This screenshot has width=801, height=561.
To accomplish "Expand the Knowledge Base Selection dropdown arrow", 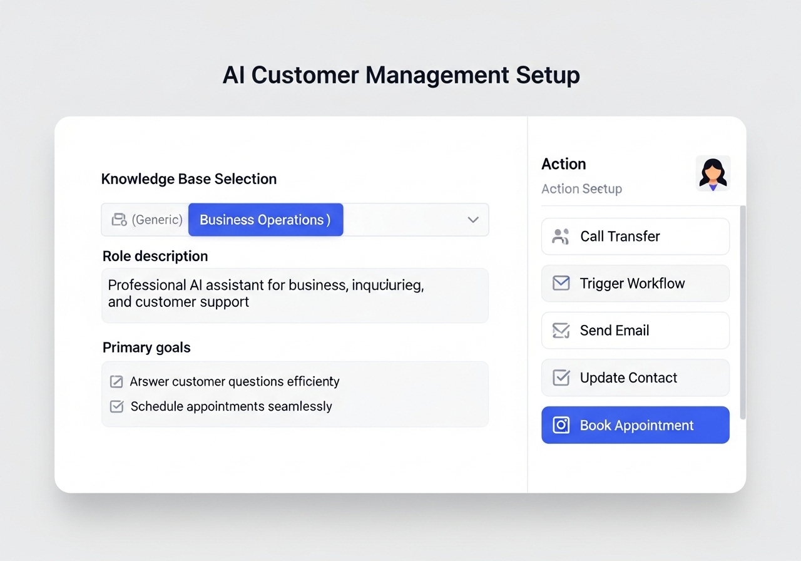I will point(473,220).
